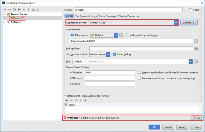Remove the selected before-launch task

tap(71, 100)
